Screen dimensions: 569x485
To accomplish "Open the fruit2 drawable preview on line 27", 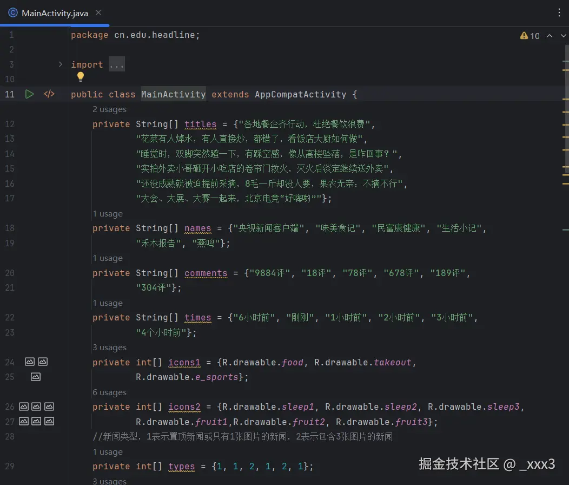I will click(36, 422).
